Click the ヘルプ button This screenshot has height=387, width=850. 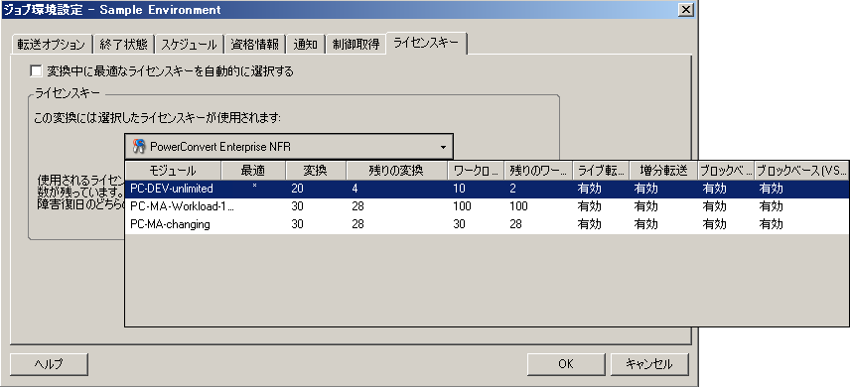49,364
